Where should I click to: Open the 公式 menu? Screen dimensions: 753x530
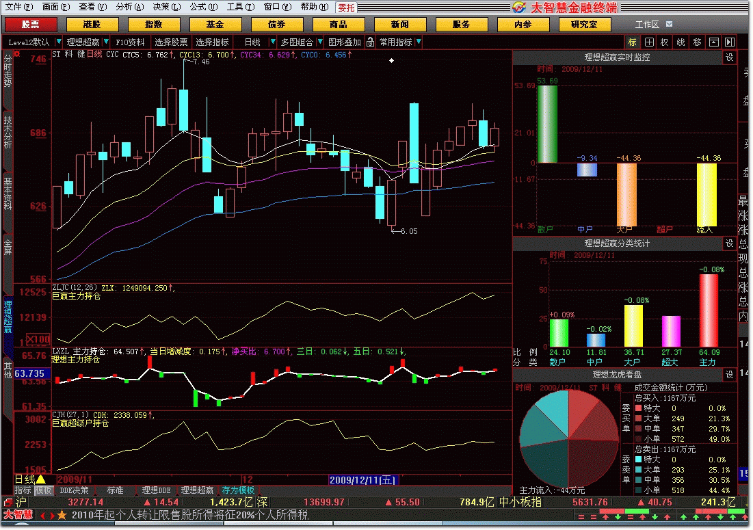click(x=204, y=7)
